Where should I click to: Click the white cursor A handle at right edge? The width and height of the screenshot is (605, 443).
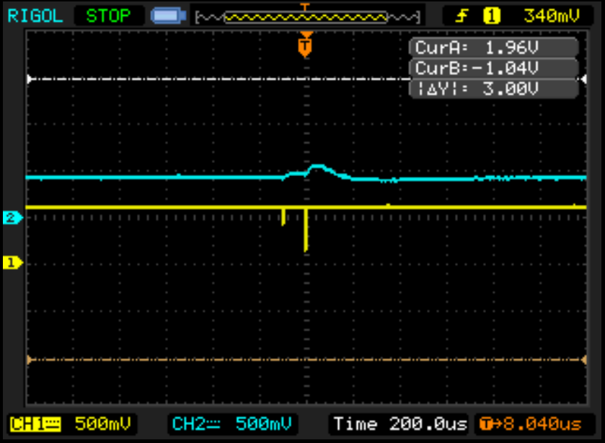pyautogui.click(x=584, y=79)
